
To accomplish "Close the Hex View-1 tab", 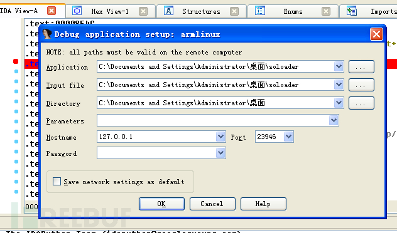I will coord(143,11).
